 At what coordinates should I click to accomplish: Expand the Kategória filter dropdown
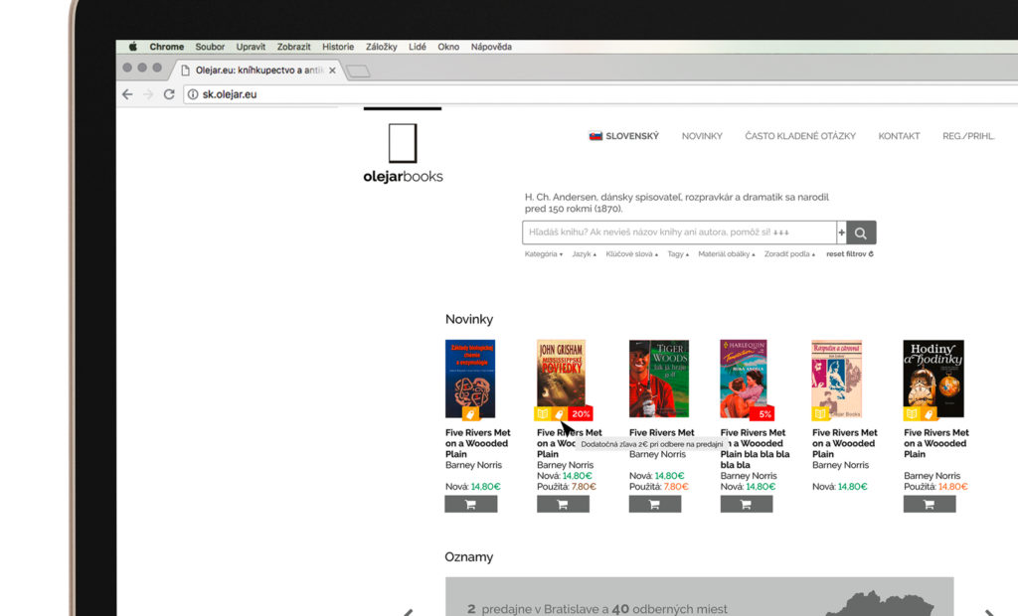[x=543, y=254]
